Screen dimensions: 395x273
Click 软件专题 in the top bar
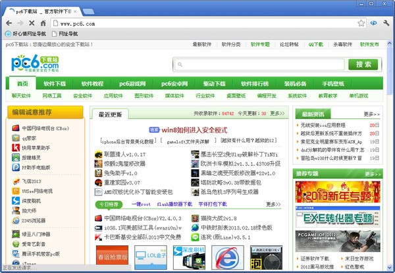[260, 44]
